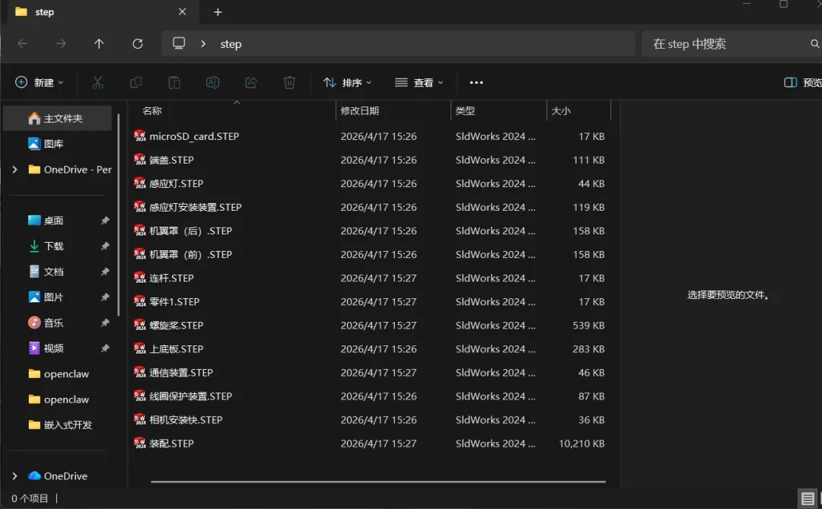822x509 pixels.
Task: Click the 10,210 KB size cell
Action: click(x=581, y=444)
